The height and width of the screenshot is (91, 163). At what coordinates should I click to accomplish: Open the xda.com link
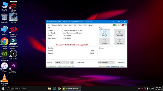coord(102,66)
